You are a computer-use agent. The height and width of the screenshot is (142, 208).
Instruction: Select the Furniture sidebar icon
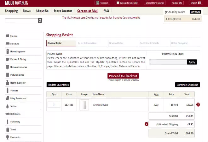point(8,44)
